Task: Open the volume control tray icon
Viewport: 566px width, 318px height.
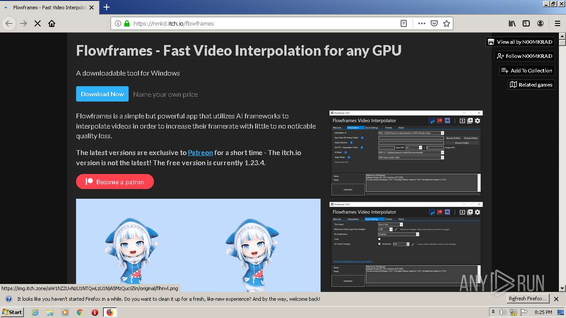Action: click(x=503, y=312)
